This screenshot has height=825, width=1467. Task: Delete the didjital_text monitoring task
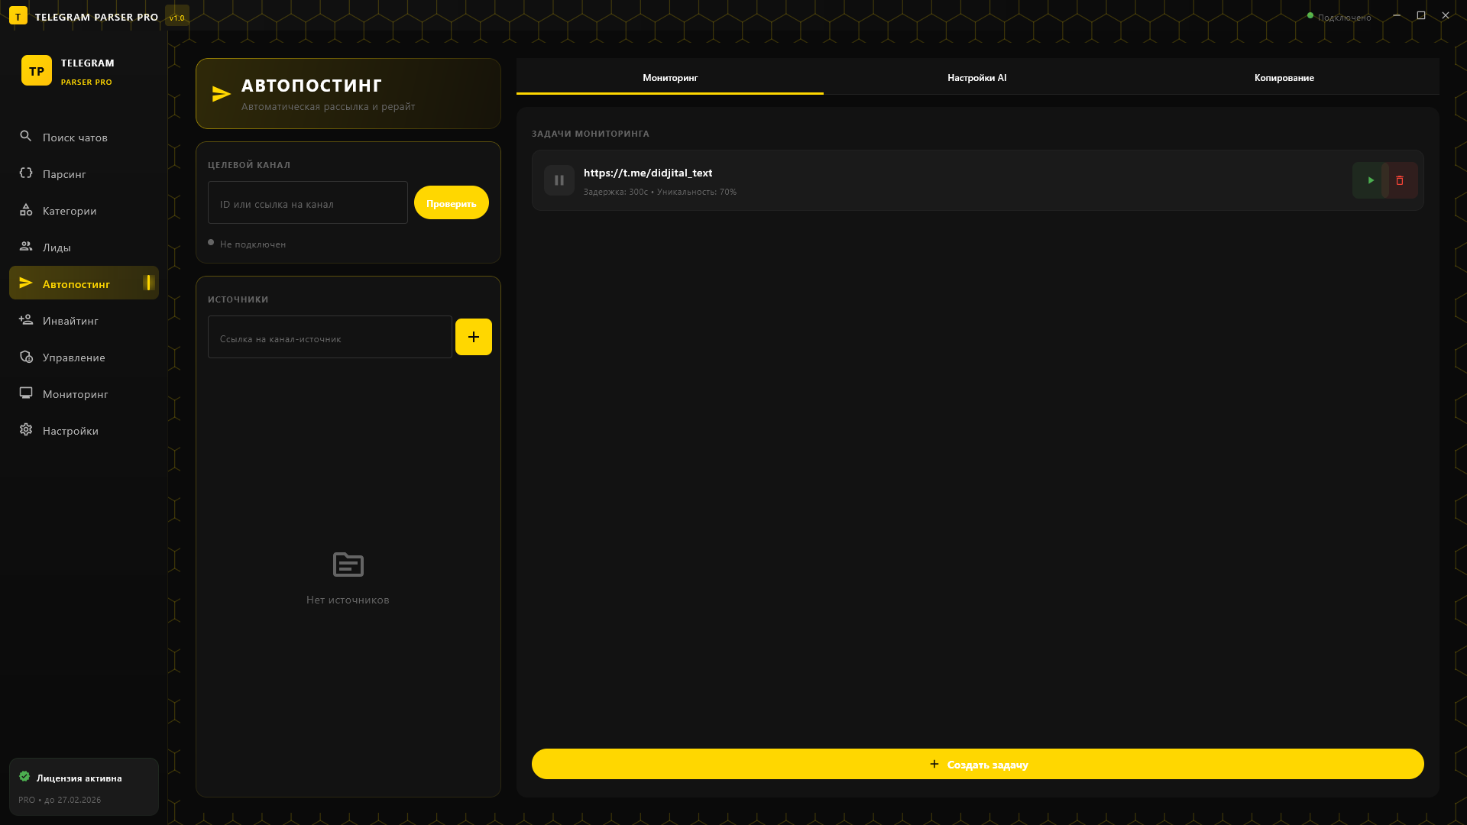click(1401, 180)
